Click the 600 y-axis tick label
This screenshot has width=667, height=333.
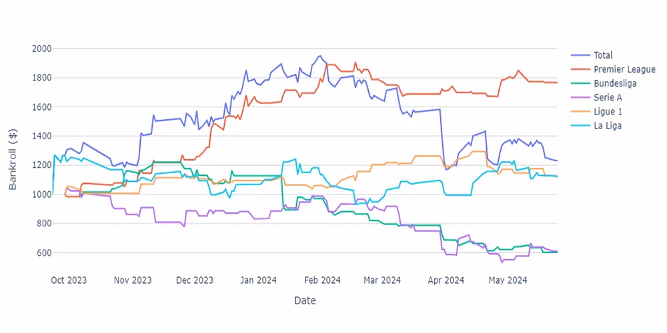tap(44, 253)
